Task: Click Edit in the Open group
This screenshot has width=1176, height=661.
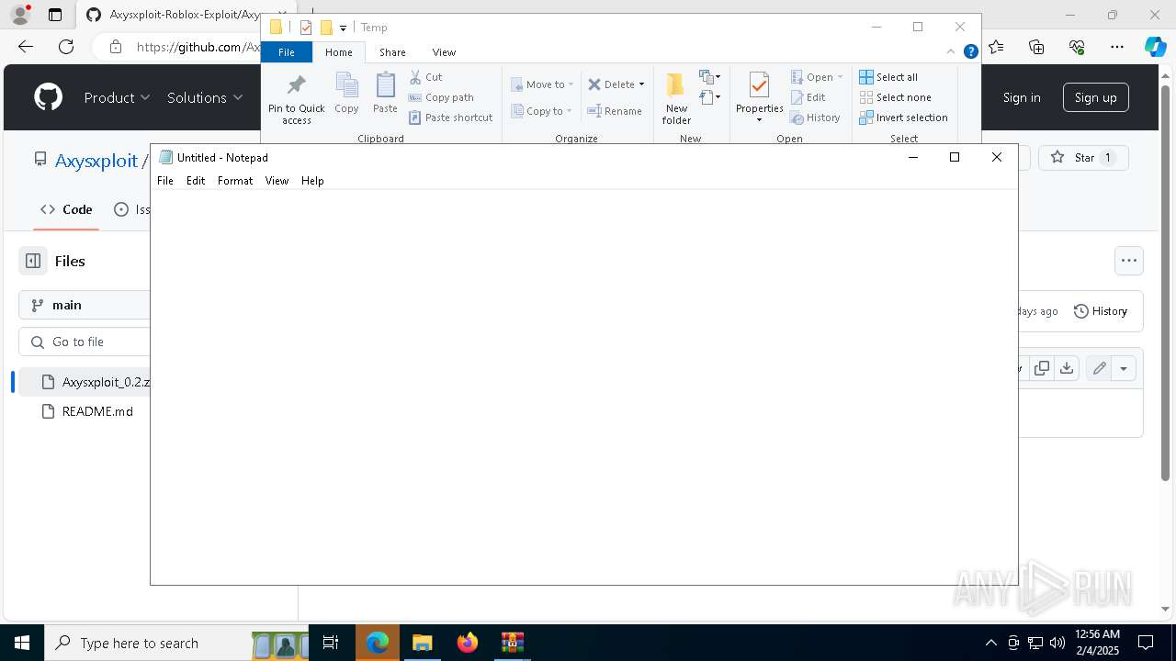Action: click(808, 97)
